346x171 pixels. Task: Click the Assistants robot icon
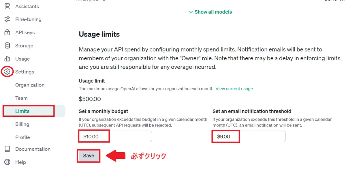pos(7,6)
